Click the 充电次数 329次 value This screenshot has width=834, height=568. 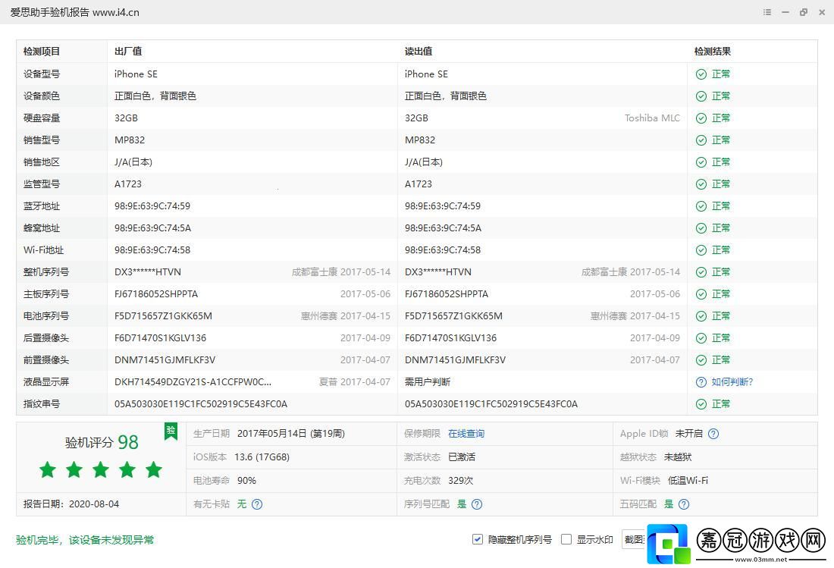461,480
